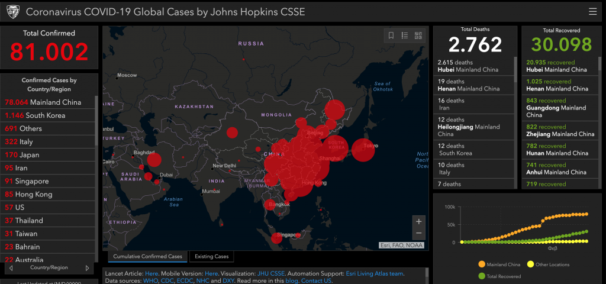Open the basemap gallery grid
Image resolution: width=606 pixels, height=284 pixels.
click(x=418, y=36)
